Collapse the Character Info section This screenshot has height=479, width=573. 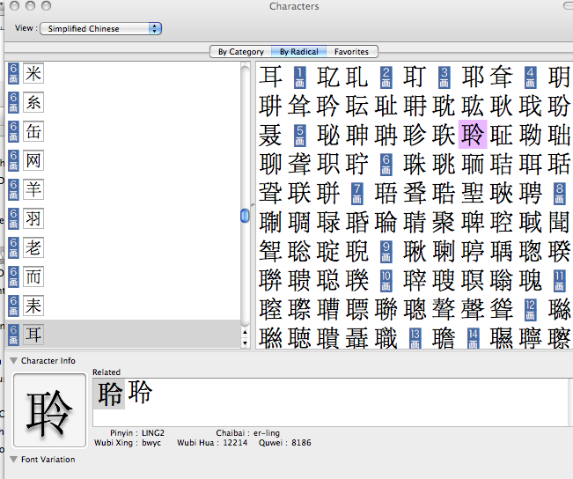(x=14, y=361)
